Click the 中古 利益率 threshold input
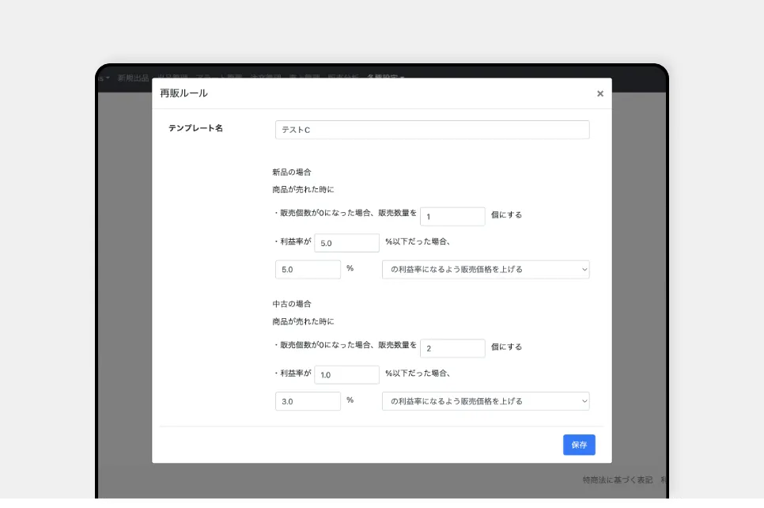This screenshot has width=764, height=508. pos(346,375)
